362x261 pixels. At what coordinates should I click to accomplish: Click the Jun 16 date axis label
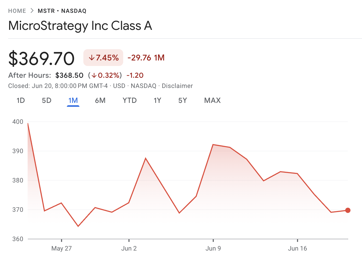click(297, 248)
